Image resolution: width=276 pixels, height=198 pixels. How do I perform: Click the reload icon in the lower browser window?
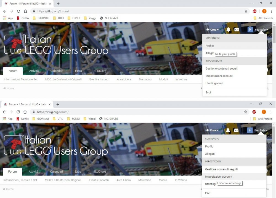tap(18, 112)
